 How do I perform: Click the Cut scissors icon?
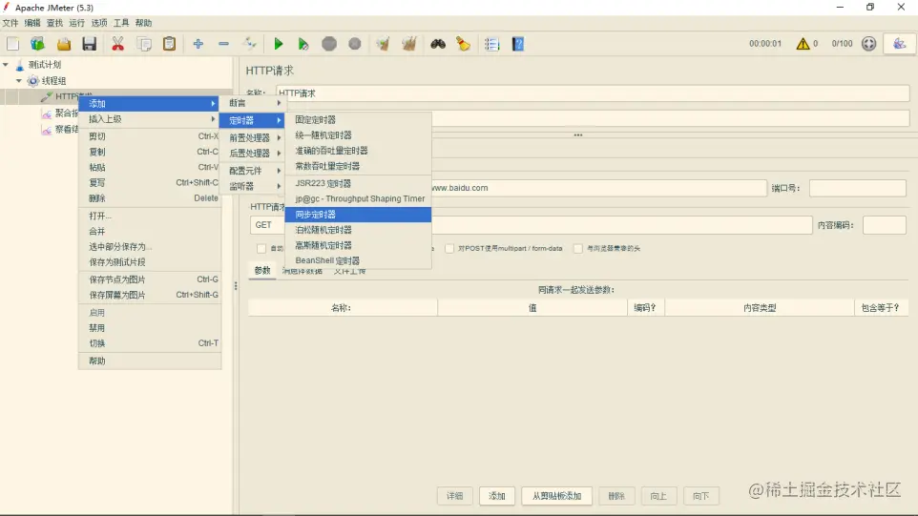[x=117, y=44]
